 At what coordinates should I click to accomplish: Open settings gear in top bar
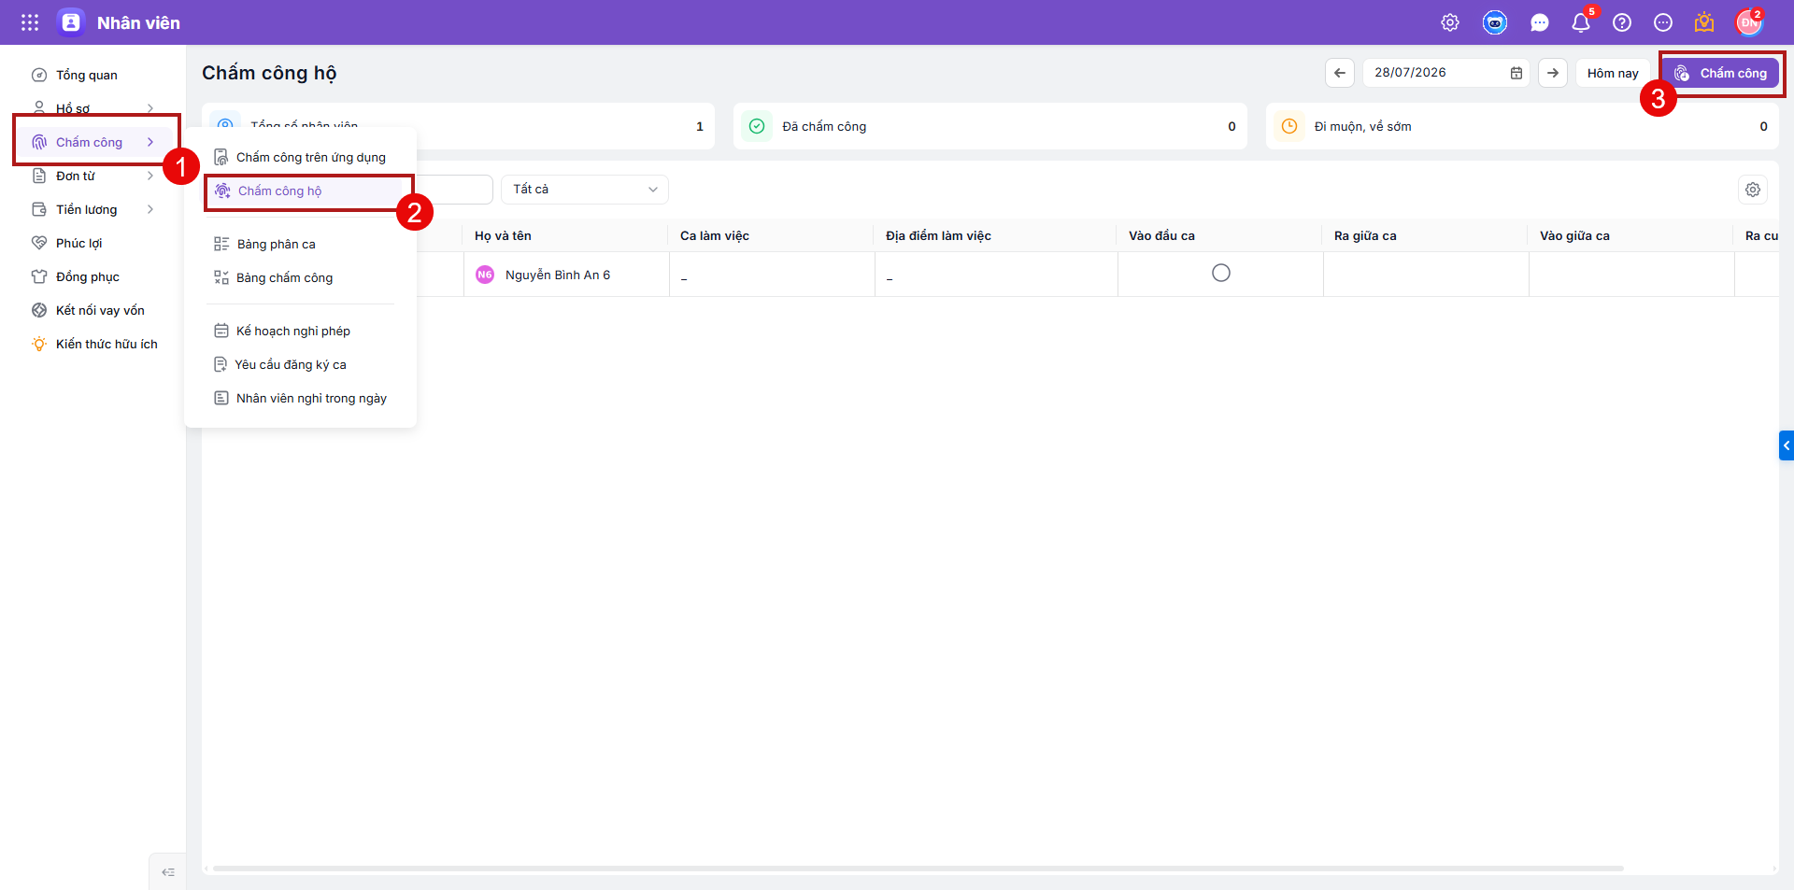pos(1450,22)
